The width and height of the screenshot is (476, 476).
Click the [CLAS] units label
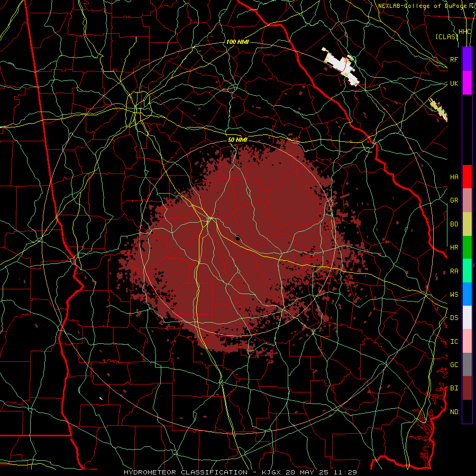click(x=446, y=36)
